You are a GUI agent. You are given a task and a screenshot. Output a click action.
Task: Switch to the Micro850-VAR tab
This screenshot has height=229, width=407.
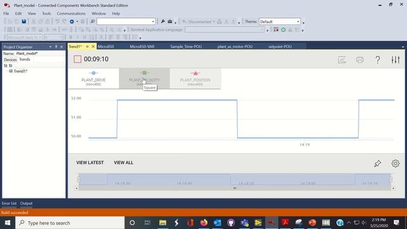click(142, 46)
